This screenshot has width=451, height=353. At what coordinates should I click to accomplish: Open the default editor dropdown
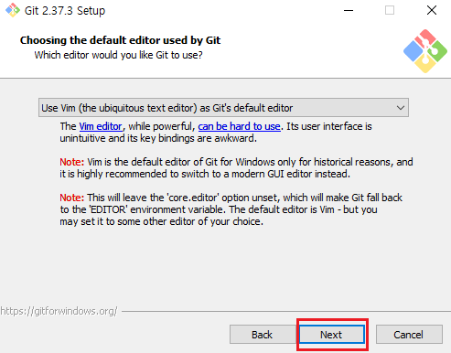(x=223, y=108)
